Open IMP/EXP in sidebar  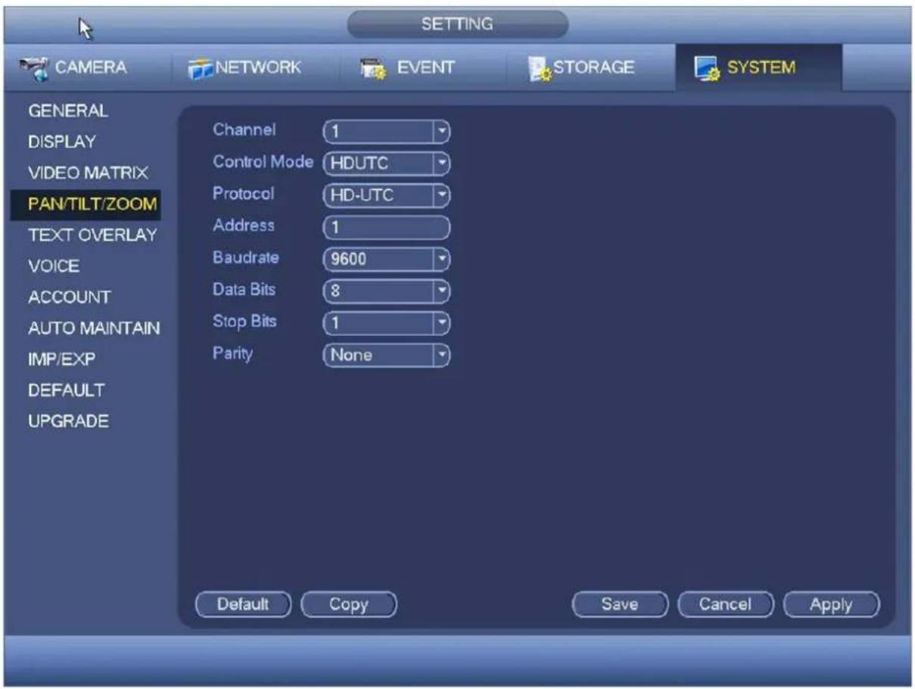[x=61, y=360]
